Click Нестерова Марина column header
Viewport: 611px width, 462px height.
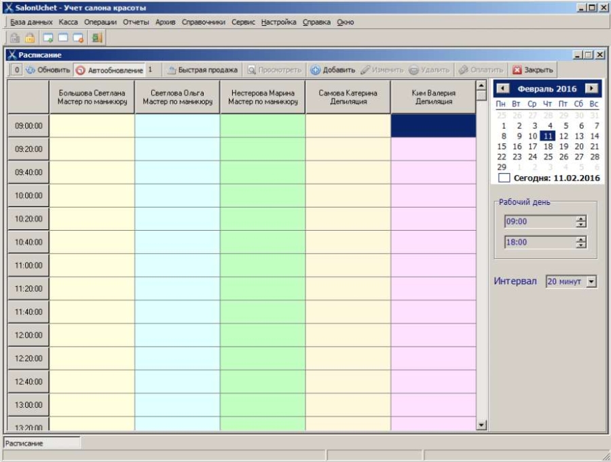(263, 97)
